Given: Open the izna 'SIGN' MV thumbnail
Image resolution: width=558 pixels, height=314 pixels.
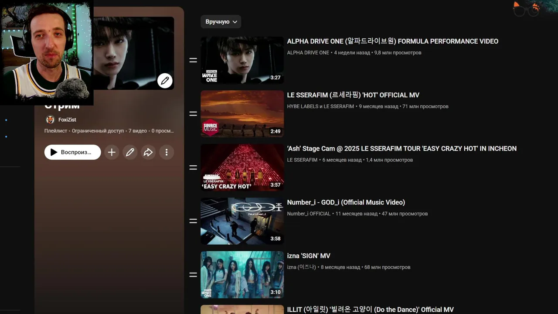Looking at the screenshot, I should coord(242,275).
